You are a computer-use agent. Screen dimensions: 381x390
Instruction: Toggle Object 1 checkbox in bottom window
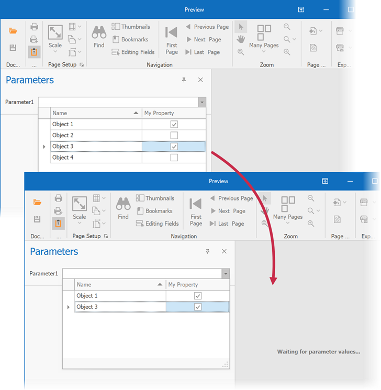(198, 296)
